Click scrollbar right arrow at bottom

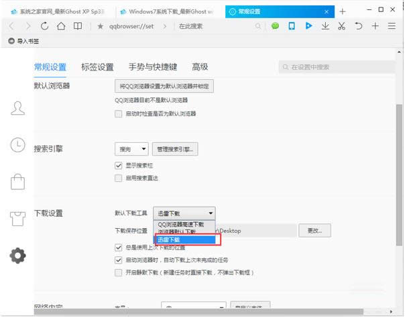click(x=391, y=312)
